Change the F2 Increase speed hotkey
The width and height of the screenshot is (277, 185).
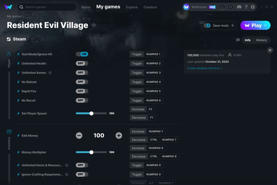click(x=151, y=109)
